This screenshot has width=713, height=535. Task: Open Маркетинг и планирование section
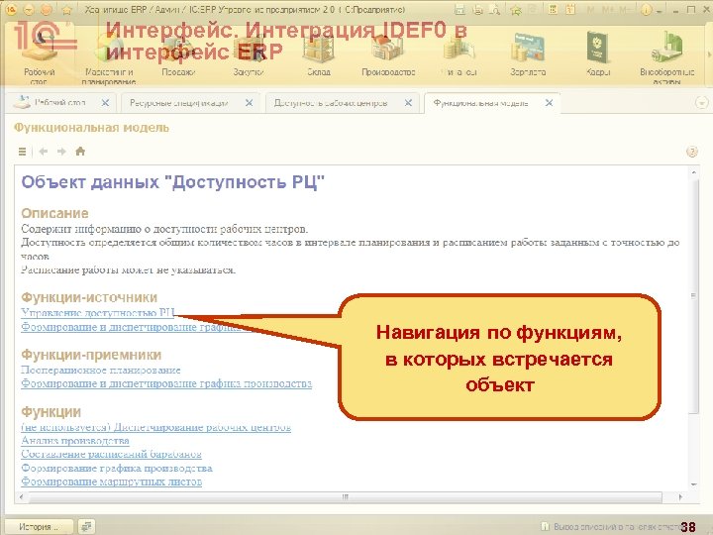click(x=109, y=56)
